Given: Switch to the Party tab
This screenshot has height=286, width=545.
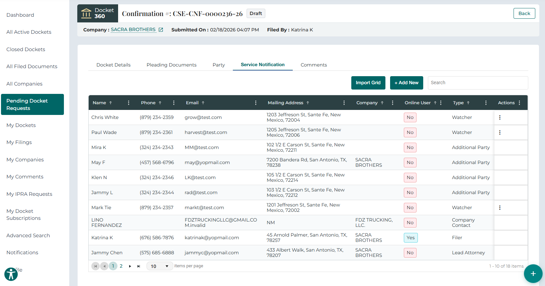Looking at the screenshot, I should tap(218, 65).
